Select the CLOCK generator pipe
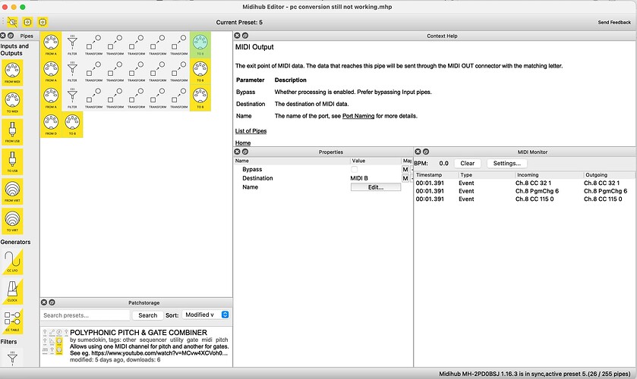 tap(13, 292)
